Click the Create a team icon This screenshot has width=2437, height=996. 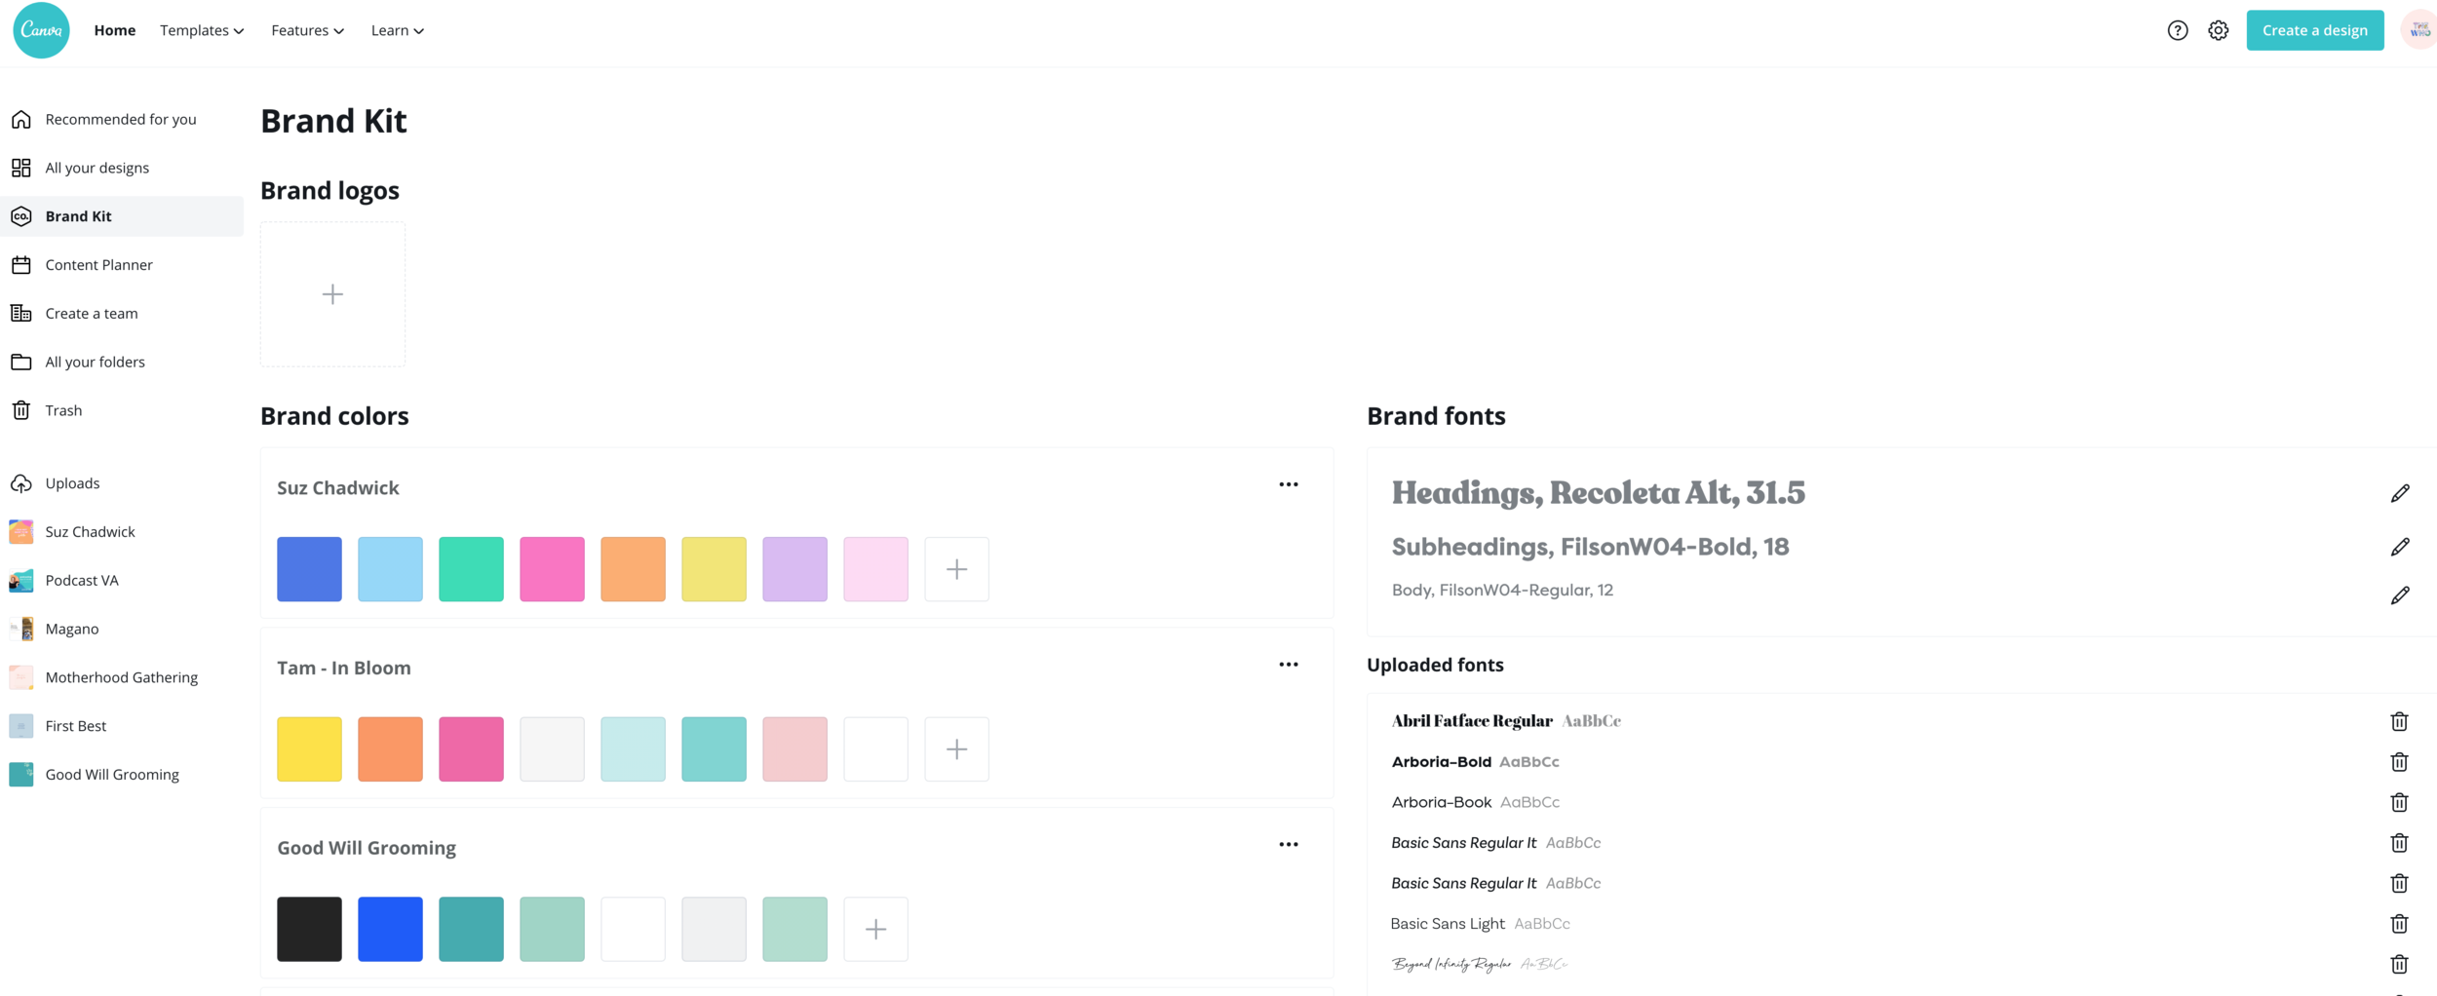tap(21, 313)
